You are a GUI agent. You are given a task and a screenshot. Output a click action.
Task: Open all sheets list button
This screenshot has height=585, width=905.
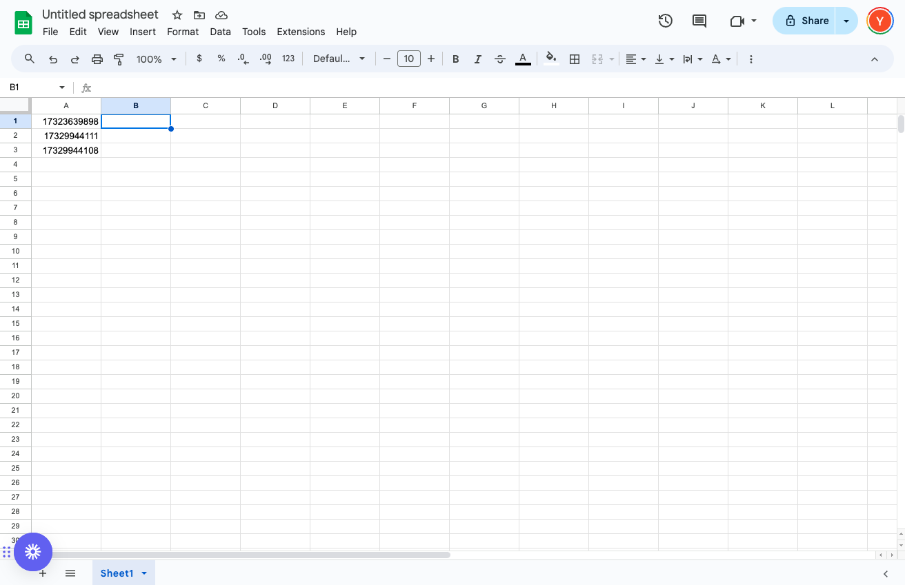click(x=70, y=573)
